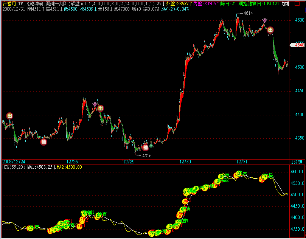This screenshot has width=306, height=239.
Task: Click the topmost 快賣 smiley near HTS 4600
Action: tap(239, 174)
